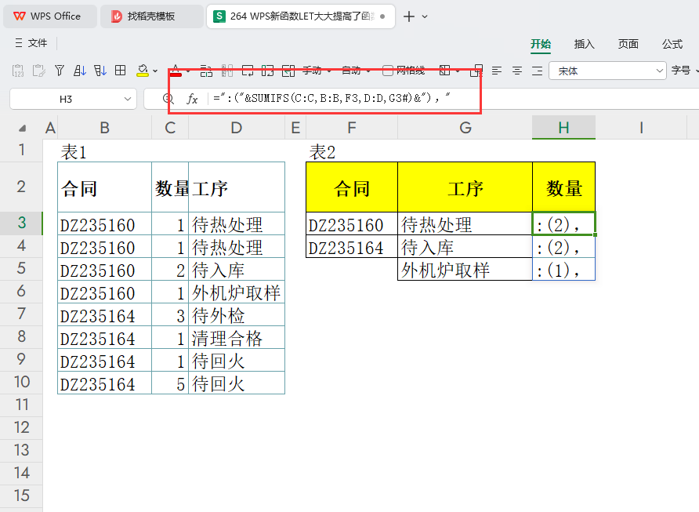699x512 pixels.
Task: Select row 10 header
Action: (x=21, y=382)
